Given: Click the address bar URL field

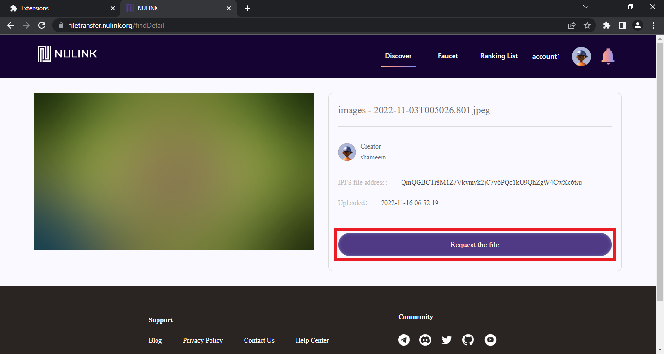Looking at the screenshot, I should click(311, 25).
